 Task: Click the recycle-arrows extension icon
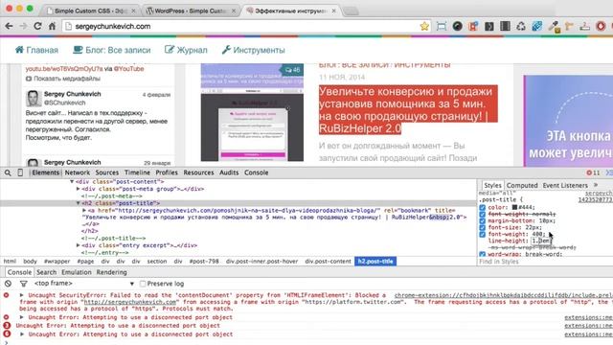[x=521, y=26]
